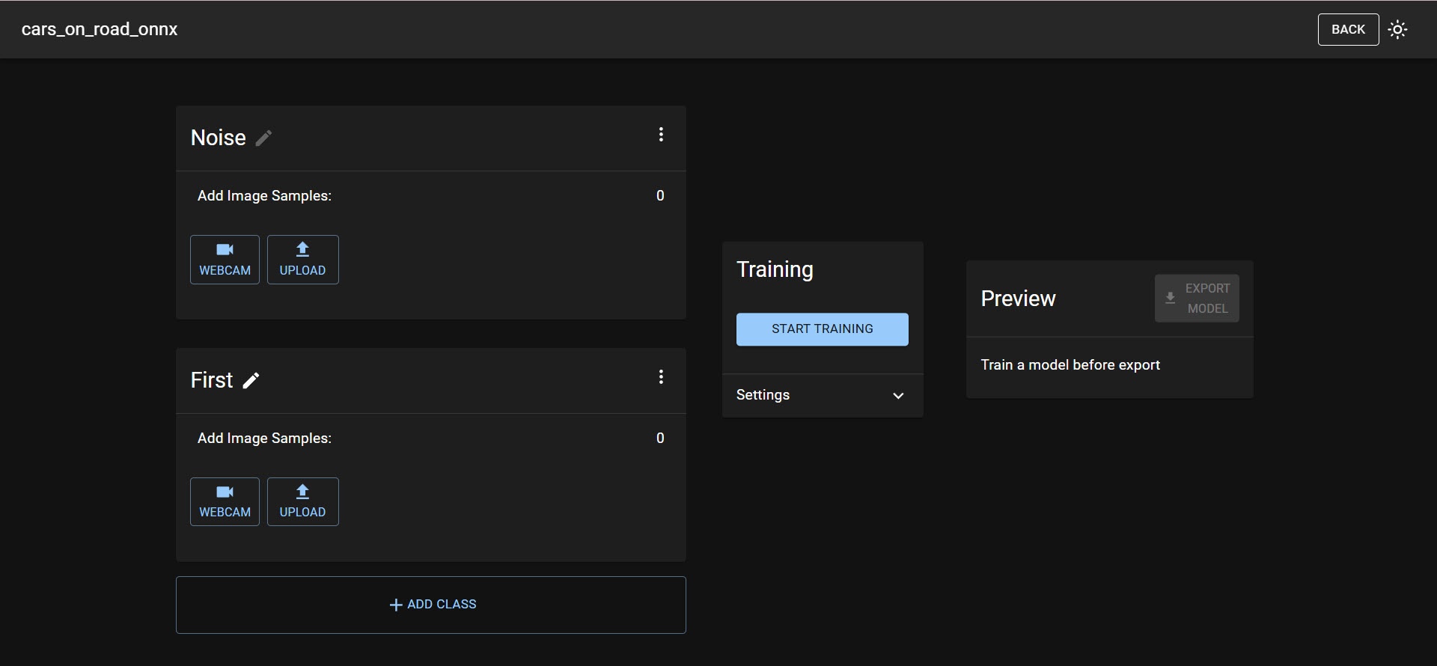
Task: Open the First class three-dot menu
Action: click(x=661, y=377)
